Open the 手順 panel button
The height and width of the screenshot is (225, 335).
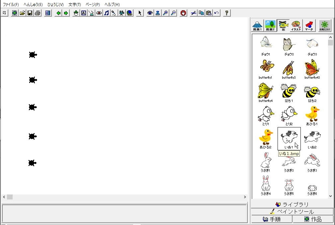pyautogui.click(x=272, y=219)
